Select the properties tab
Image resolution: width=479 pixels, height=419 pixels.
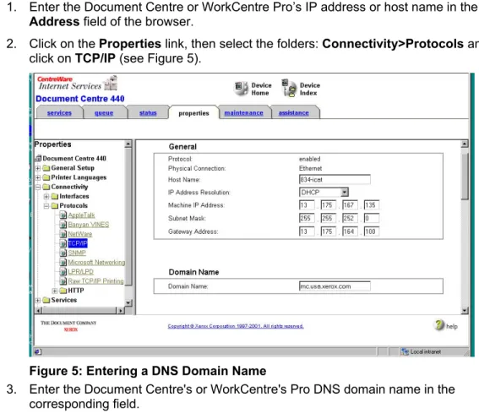[x=193, y=113]
